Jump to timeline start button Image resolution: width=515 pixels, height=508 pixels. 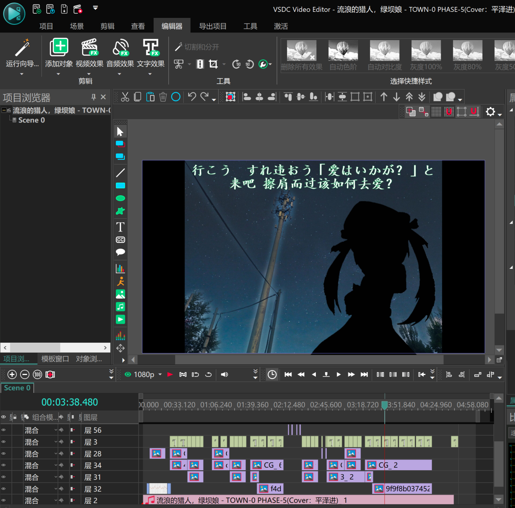(288, 375)
